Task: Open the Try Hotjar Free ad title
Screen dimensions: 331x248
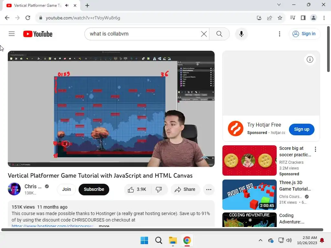Action: pyautogui.click(x=264, y=125)
